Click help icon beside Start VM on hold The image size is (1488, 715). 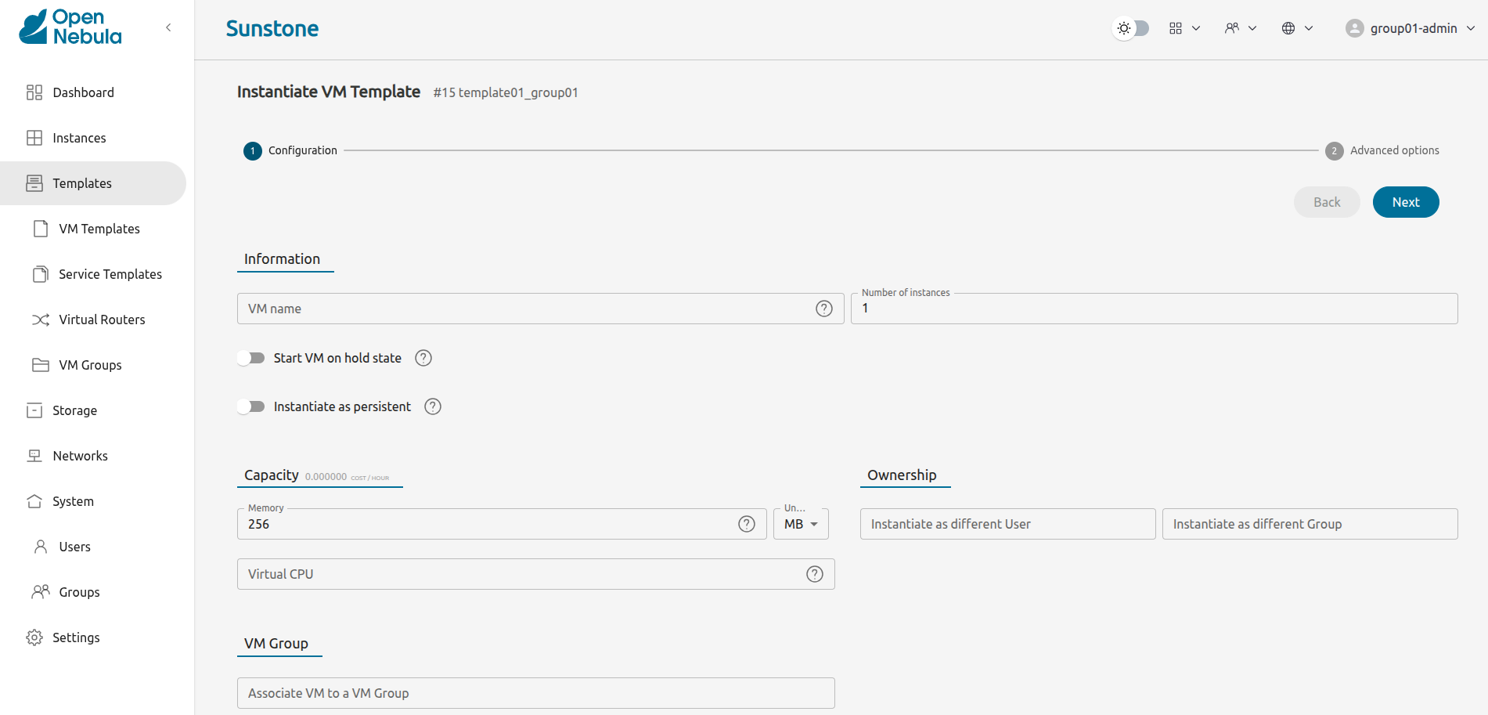423,358
